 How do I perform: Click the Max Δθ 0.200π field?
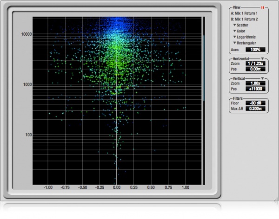[255, 109]
